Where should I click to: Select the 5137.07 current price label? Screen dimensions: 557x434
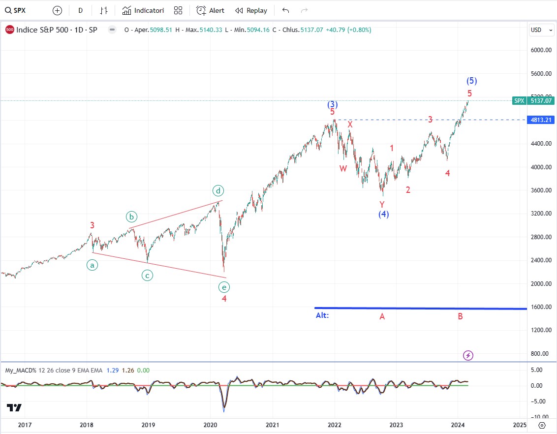point(541,100)
